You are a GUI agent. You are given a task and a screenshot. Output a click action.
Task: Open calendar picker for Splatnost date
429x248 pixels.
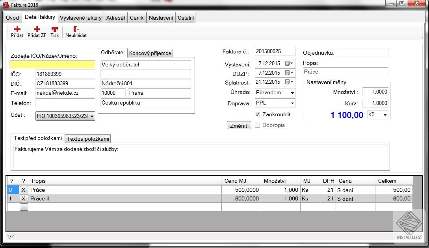289,82
